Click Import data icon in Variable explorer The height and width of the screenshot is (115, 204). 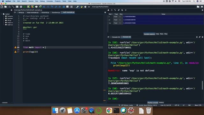[108, 10]
